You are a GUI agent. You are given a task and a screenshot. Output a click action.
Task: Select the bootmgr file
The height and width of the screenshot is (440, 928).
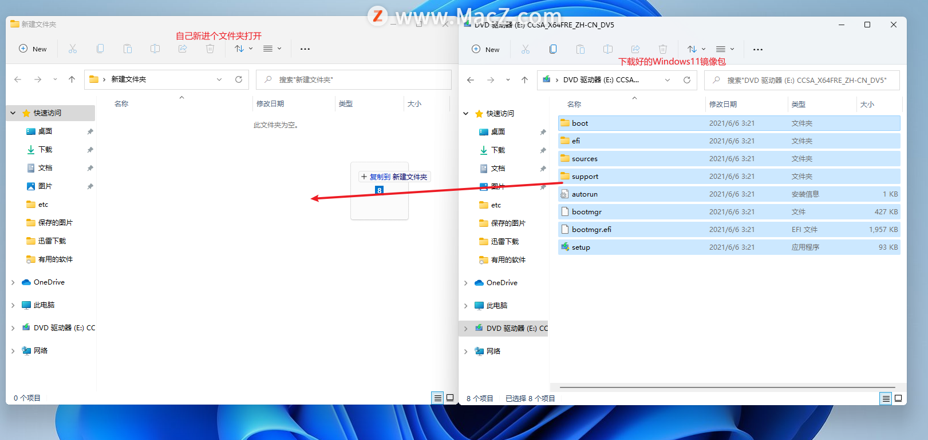[x=729, y=212]
